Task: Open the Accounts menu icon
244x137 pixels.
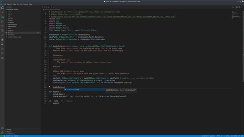Action: (x=2, y=128)
